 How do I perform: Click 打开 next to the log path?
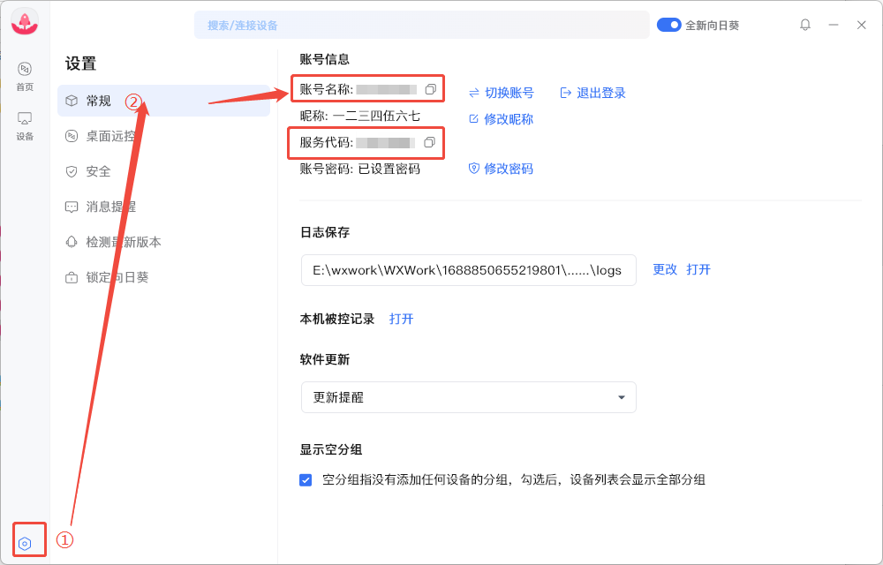(x=698, y=269)
